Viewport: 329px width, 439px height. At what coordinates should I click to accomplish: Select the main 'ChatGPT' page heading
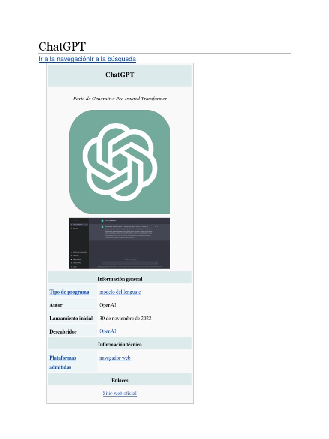(62, 46)
